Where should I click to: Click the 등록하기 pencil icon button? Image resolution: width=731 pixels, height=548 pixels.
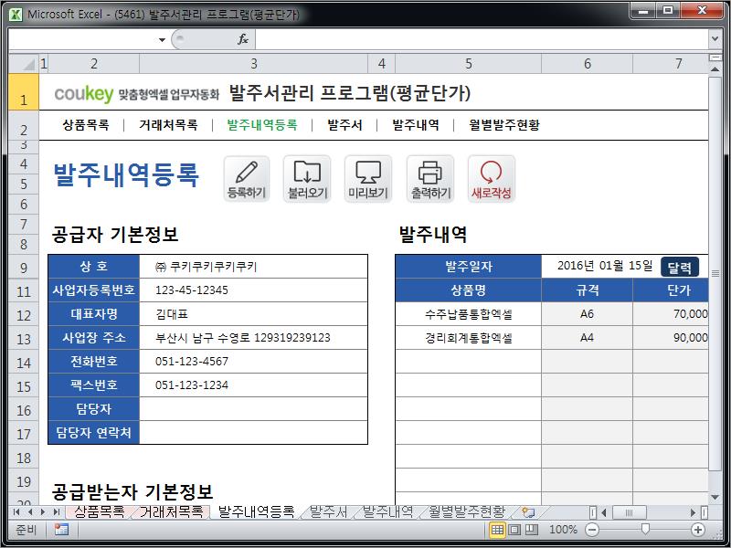[x=247, y=179]
